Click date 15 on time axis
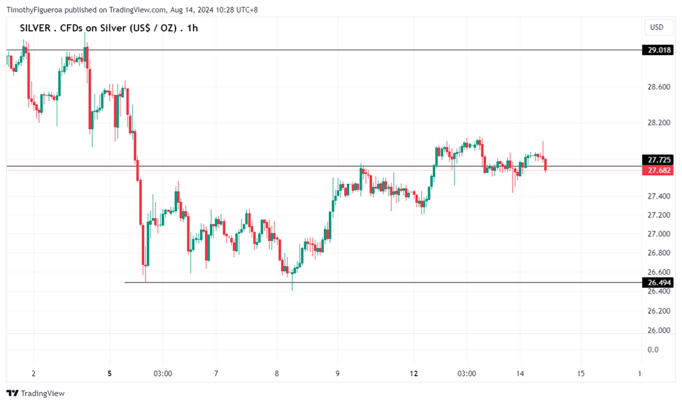Screen dimensions: 682x404 [x=581, y=373]
